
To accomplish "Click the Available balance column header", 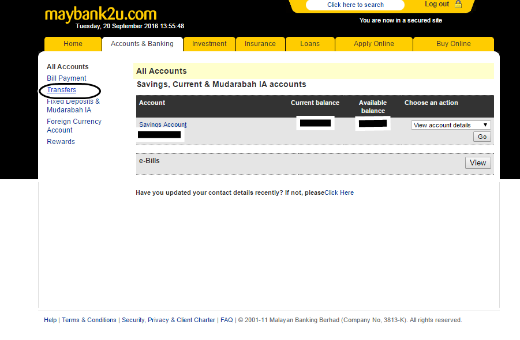I will tap(373, 107).
